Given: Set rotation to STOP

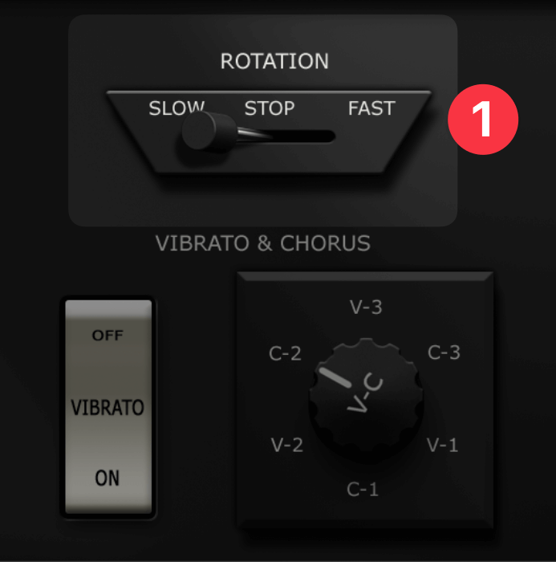Looking at the screenshot, I should click(x=270, y=108).
